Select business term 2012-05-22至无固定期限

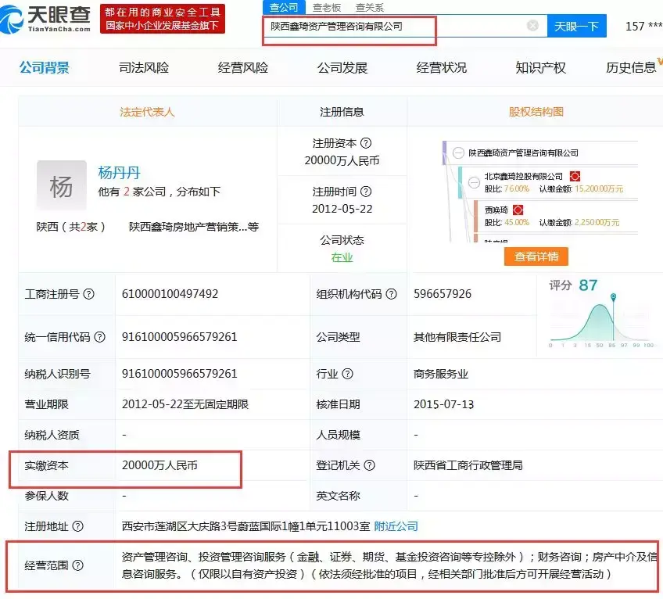(x=185, y=404)
